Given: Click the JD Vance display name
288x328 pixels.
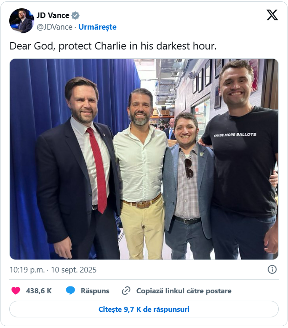Looking at the screenshot, I should click(x=53, y=15).
